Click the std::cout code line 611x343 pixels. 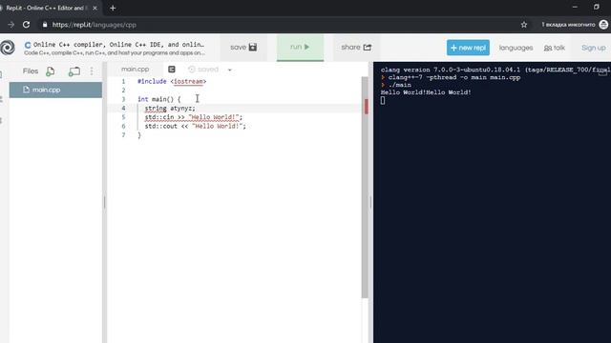click(x=195, y=126)
